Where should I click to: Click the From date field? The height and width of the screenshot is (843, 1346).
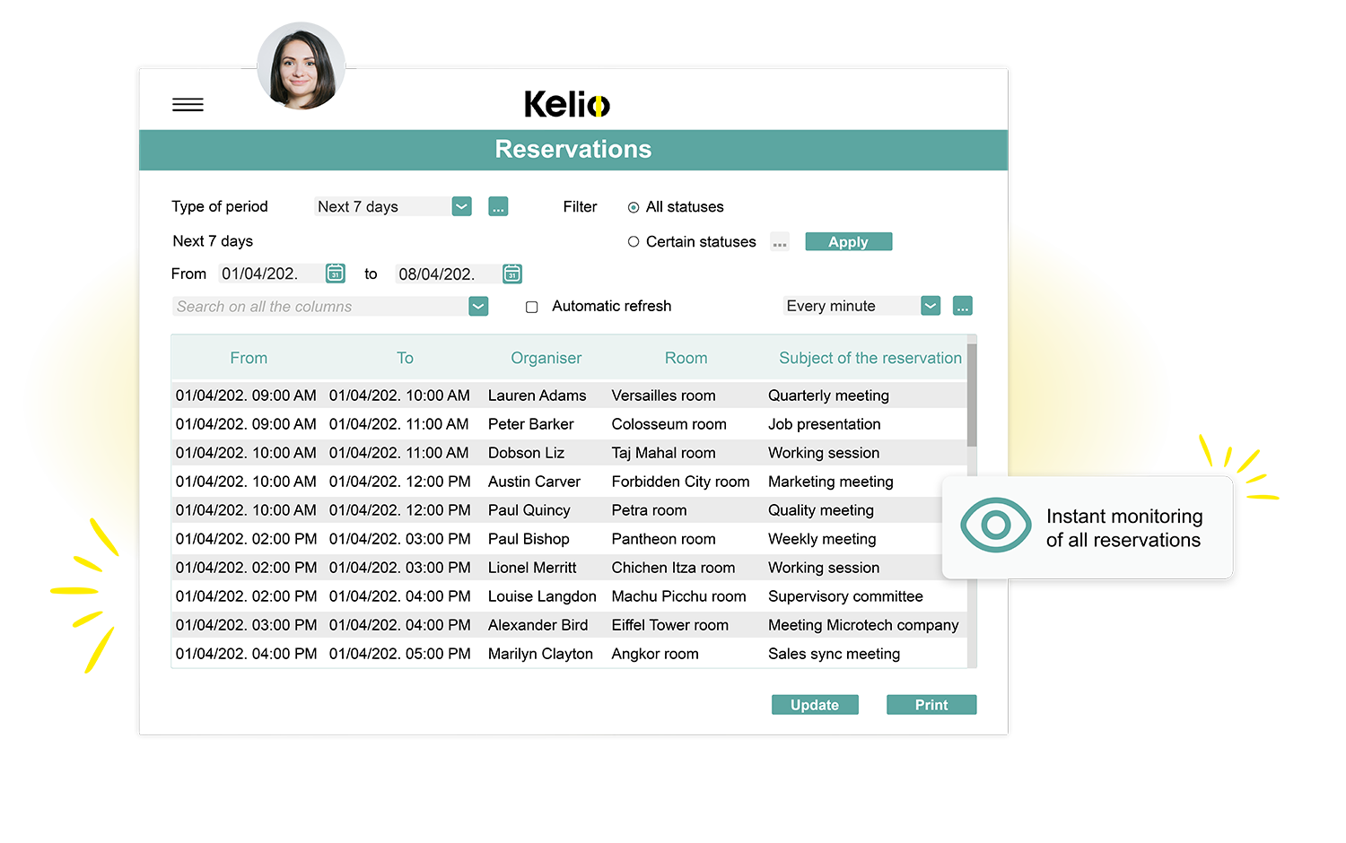point(270,274)
